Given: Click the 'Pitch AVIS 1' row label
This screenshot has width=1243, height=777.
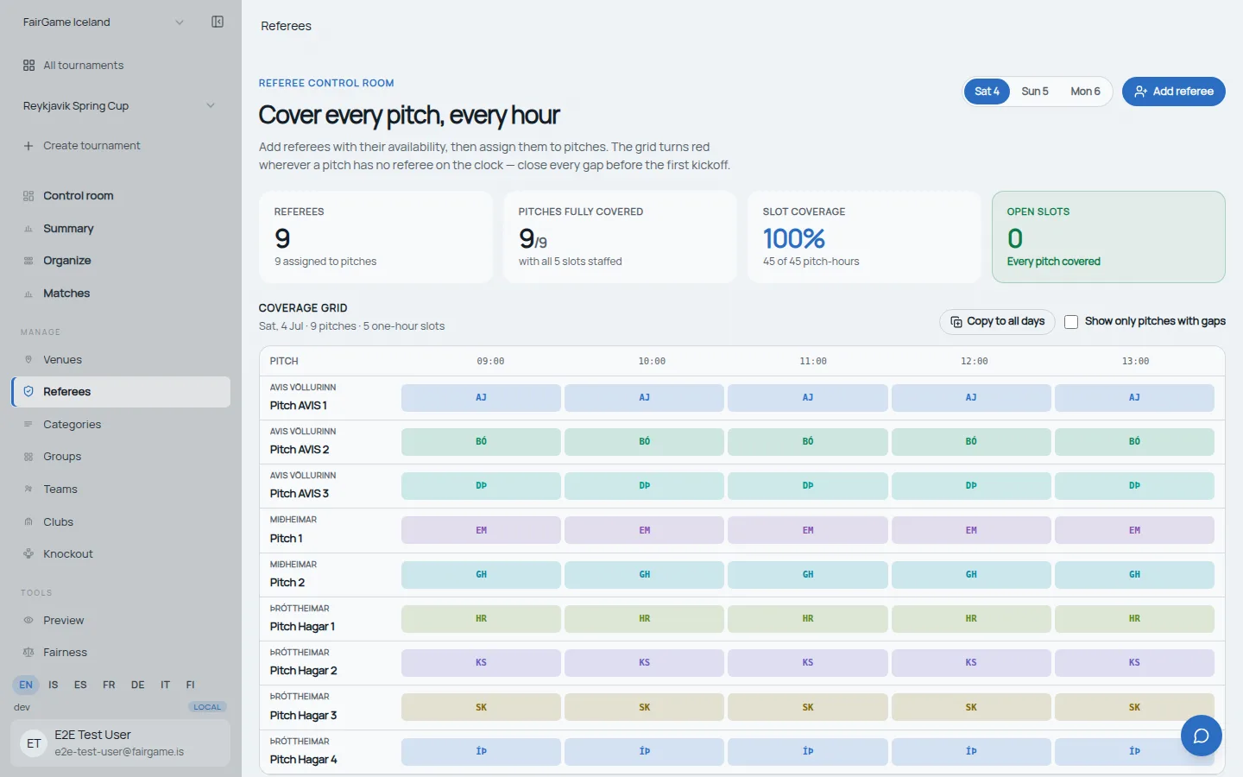Looking at the screenshot, I should (298, 406).
